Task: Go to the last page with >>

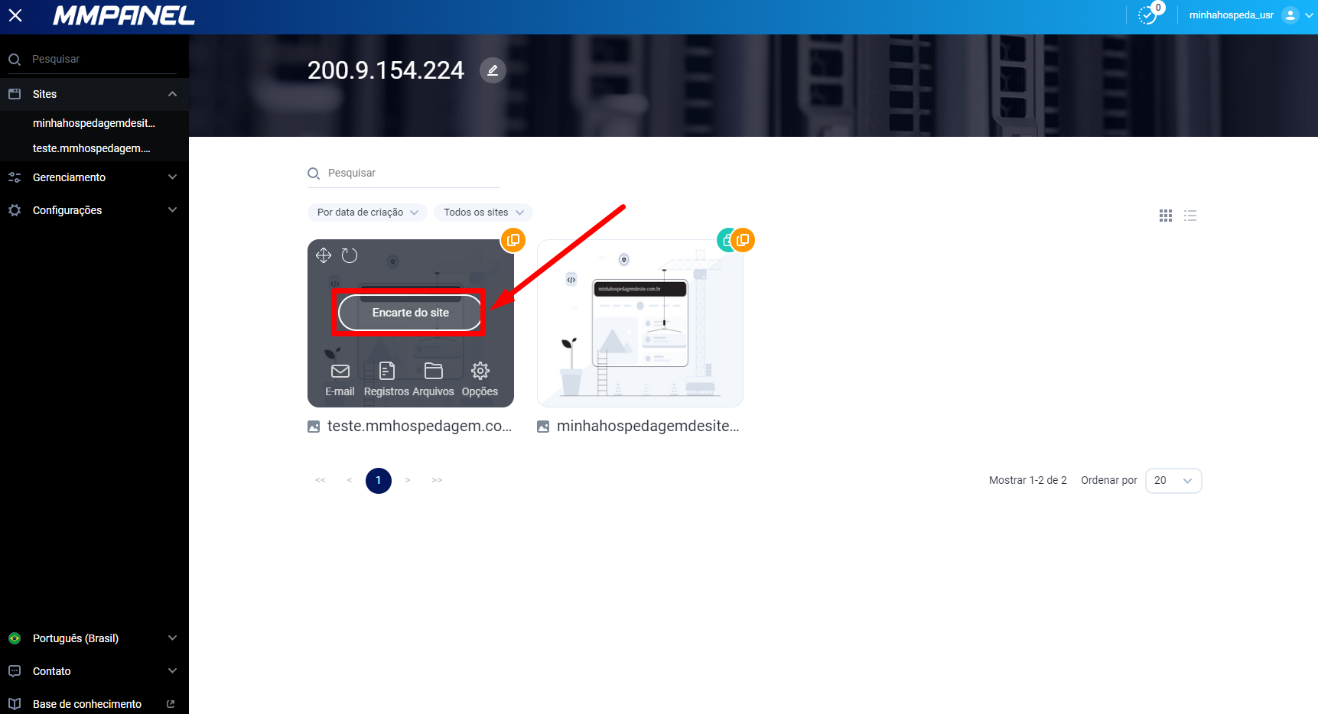Action: pyautogui.click(x=437, y=481)
